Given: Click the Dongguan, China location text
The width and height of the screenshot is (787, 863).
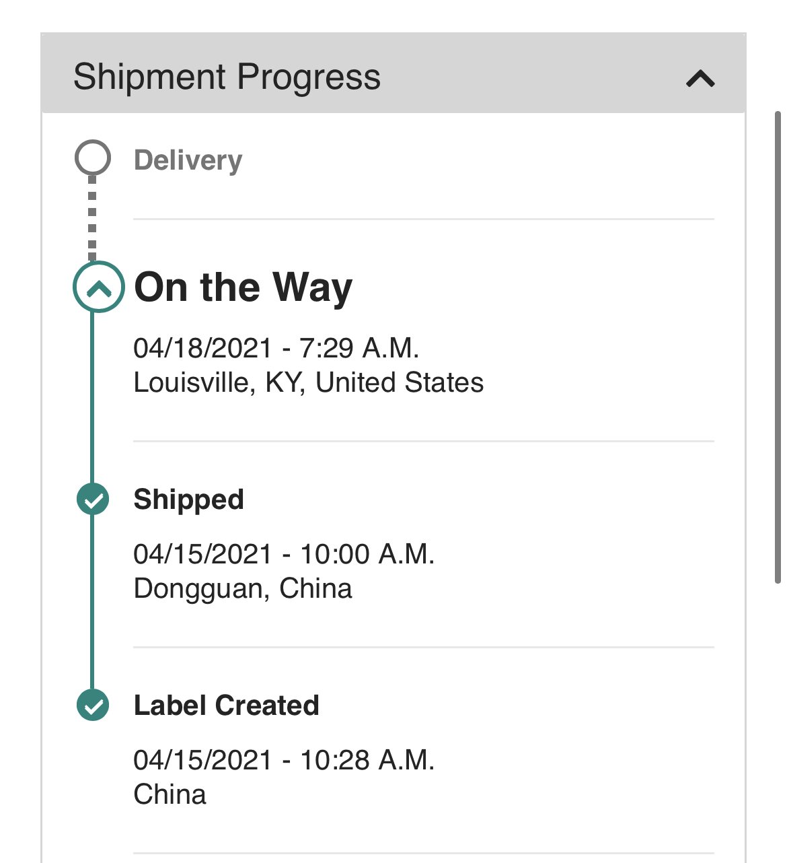Looking at the screenshot, I should [x=242, y=588].
